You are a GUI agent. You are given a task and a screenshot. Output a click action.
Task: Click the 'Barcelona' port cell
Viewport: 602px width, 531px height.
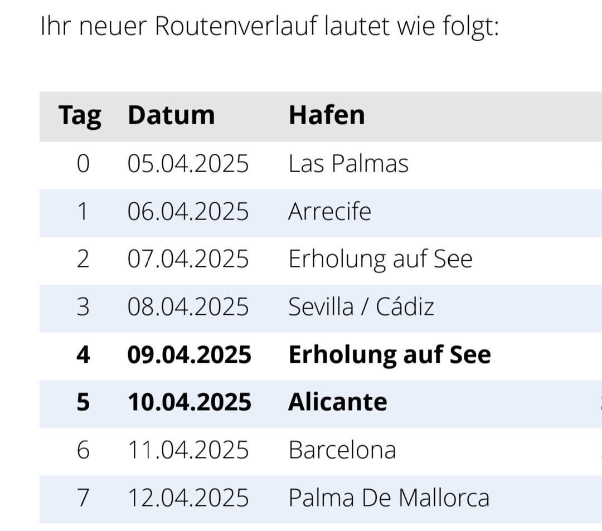click(x=342, y=450)
